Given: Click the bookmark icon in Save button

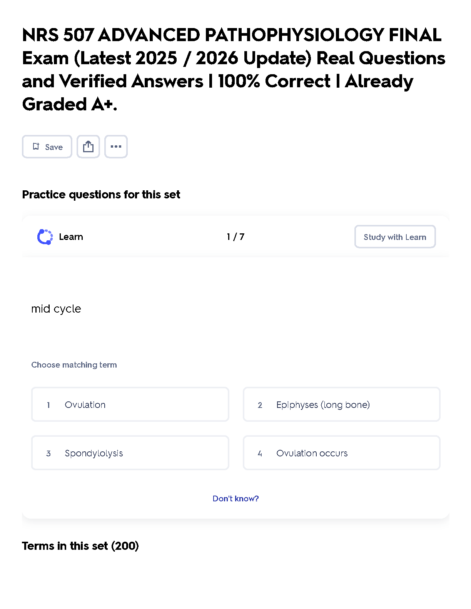Looking at the screenshot, I should pos(36,146).
